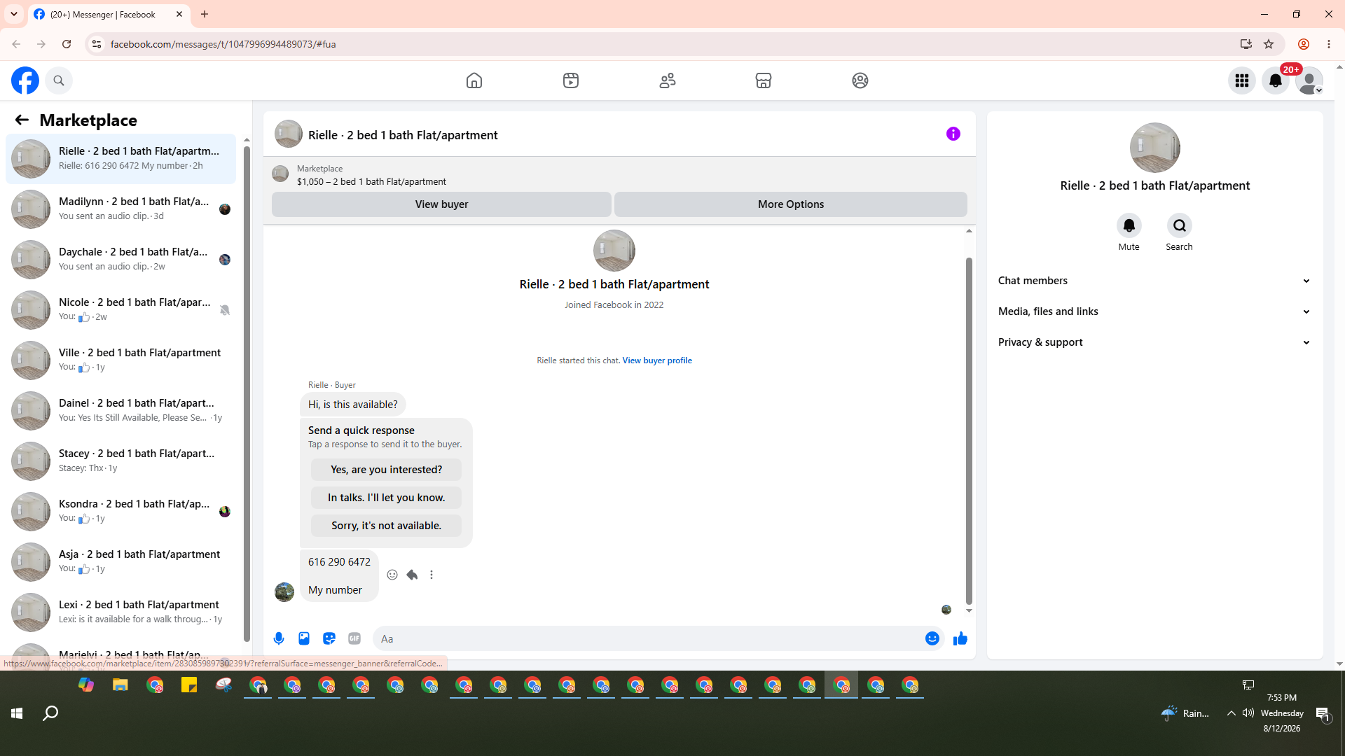
Task: Open the account profile menu
Action: (1309, 80)
